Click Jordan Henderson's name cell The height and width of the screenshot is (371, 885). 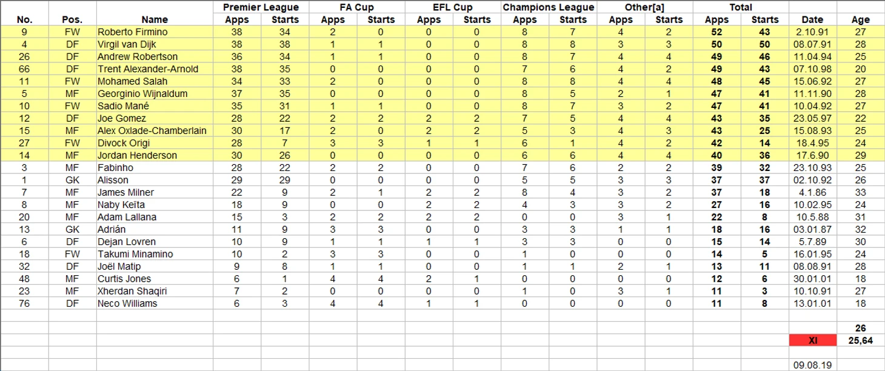coord(138,155)
